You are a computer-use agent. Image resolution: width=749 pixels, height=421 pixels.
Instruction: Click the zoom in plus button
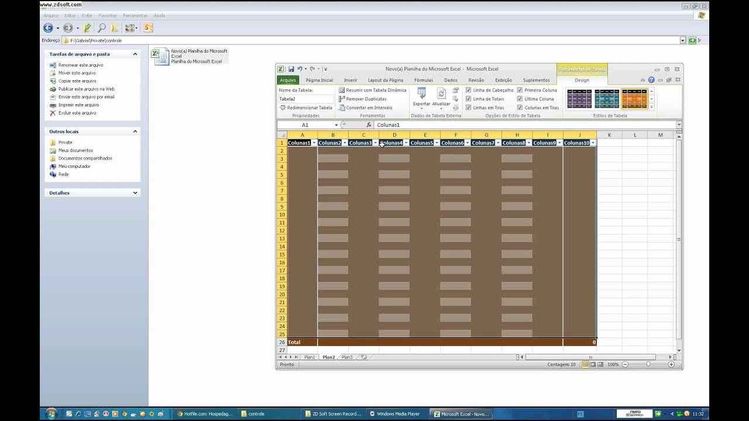click(671, 364)
